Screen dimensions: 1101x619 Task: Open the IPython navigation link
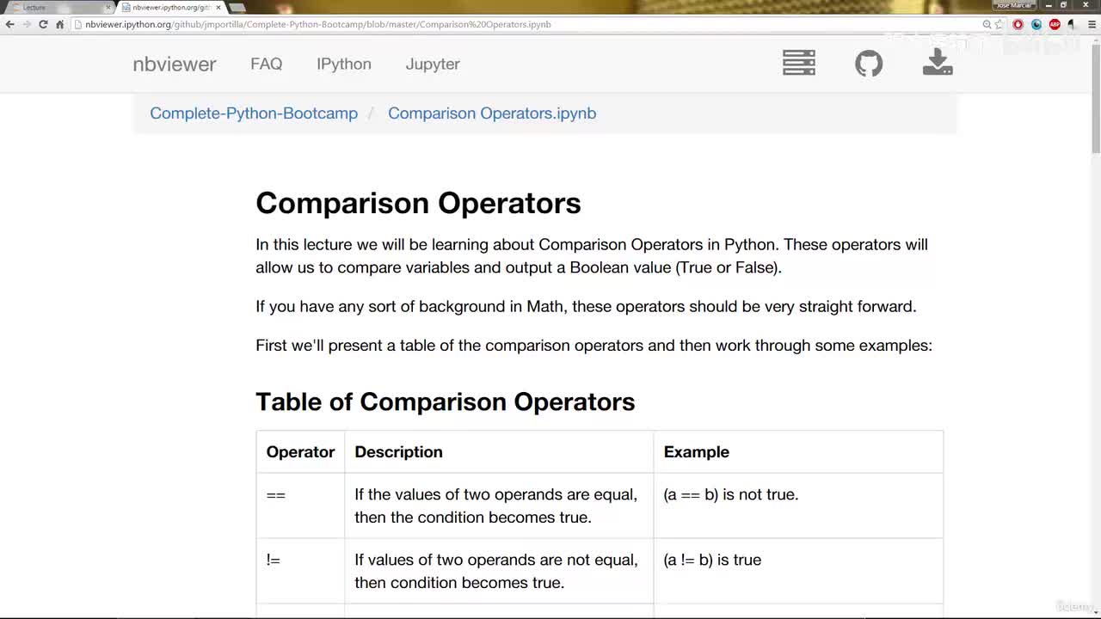344,64
